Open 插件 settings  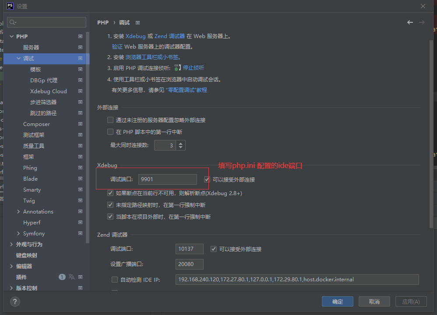[x=21, y=277]
